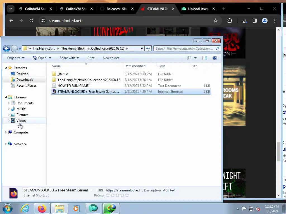286x214 pixels.
Task: Collapse the Libraries section
Action: click(x=6, y=97)
